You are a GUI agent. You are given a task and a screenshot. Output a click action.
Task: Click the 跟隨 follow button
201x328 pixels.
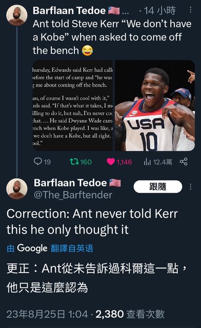158,187
